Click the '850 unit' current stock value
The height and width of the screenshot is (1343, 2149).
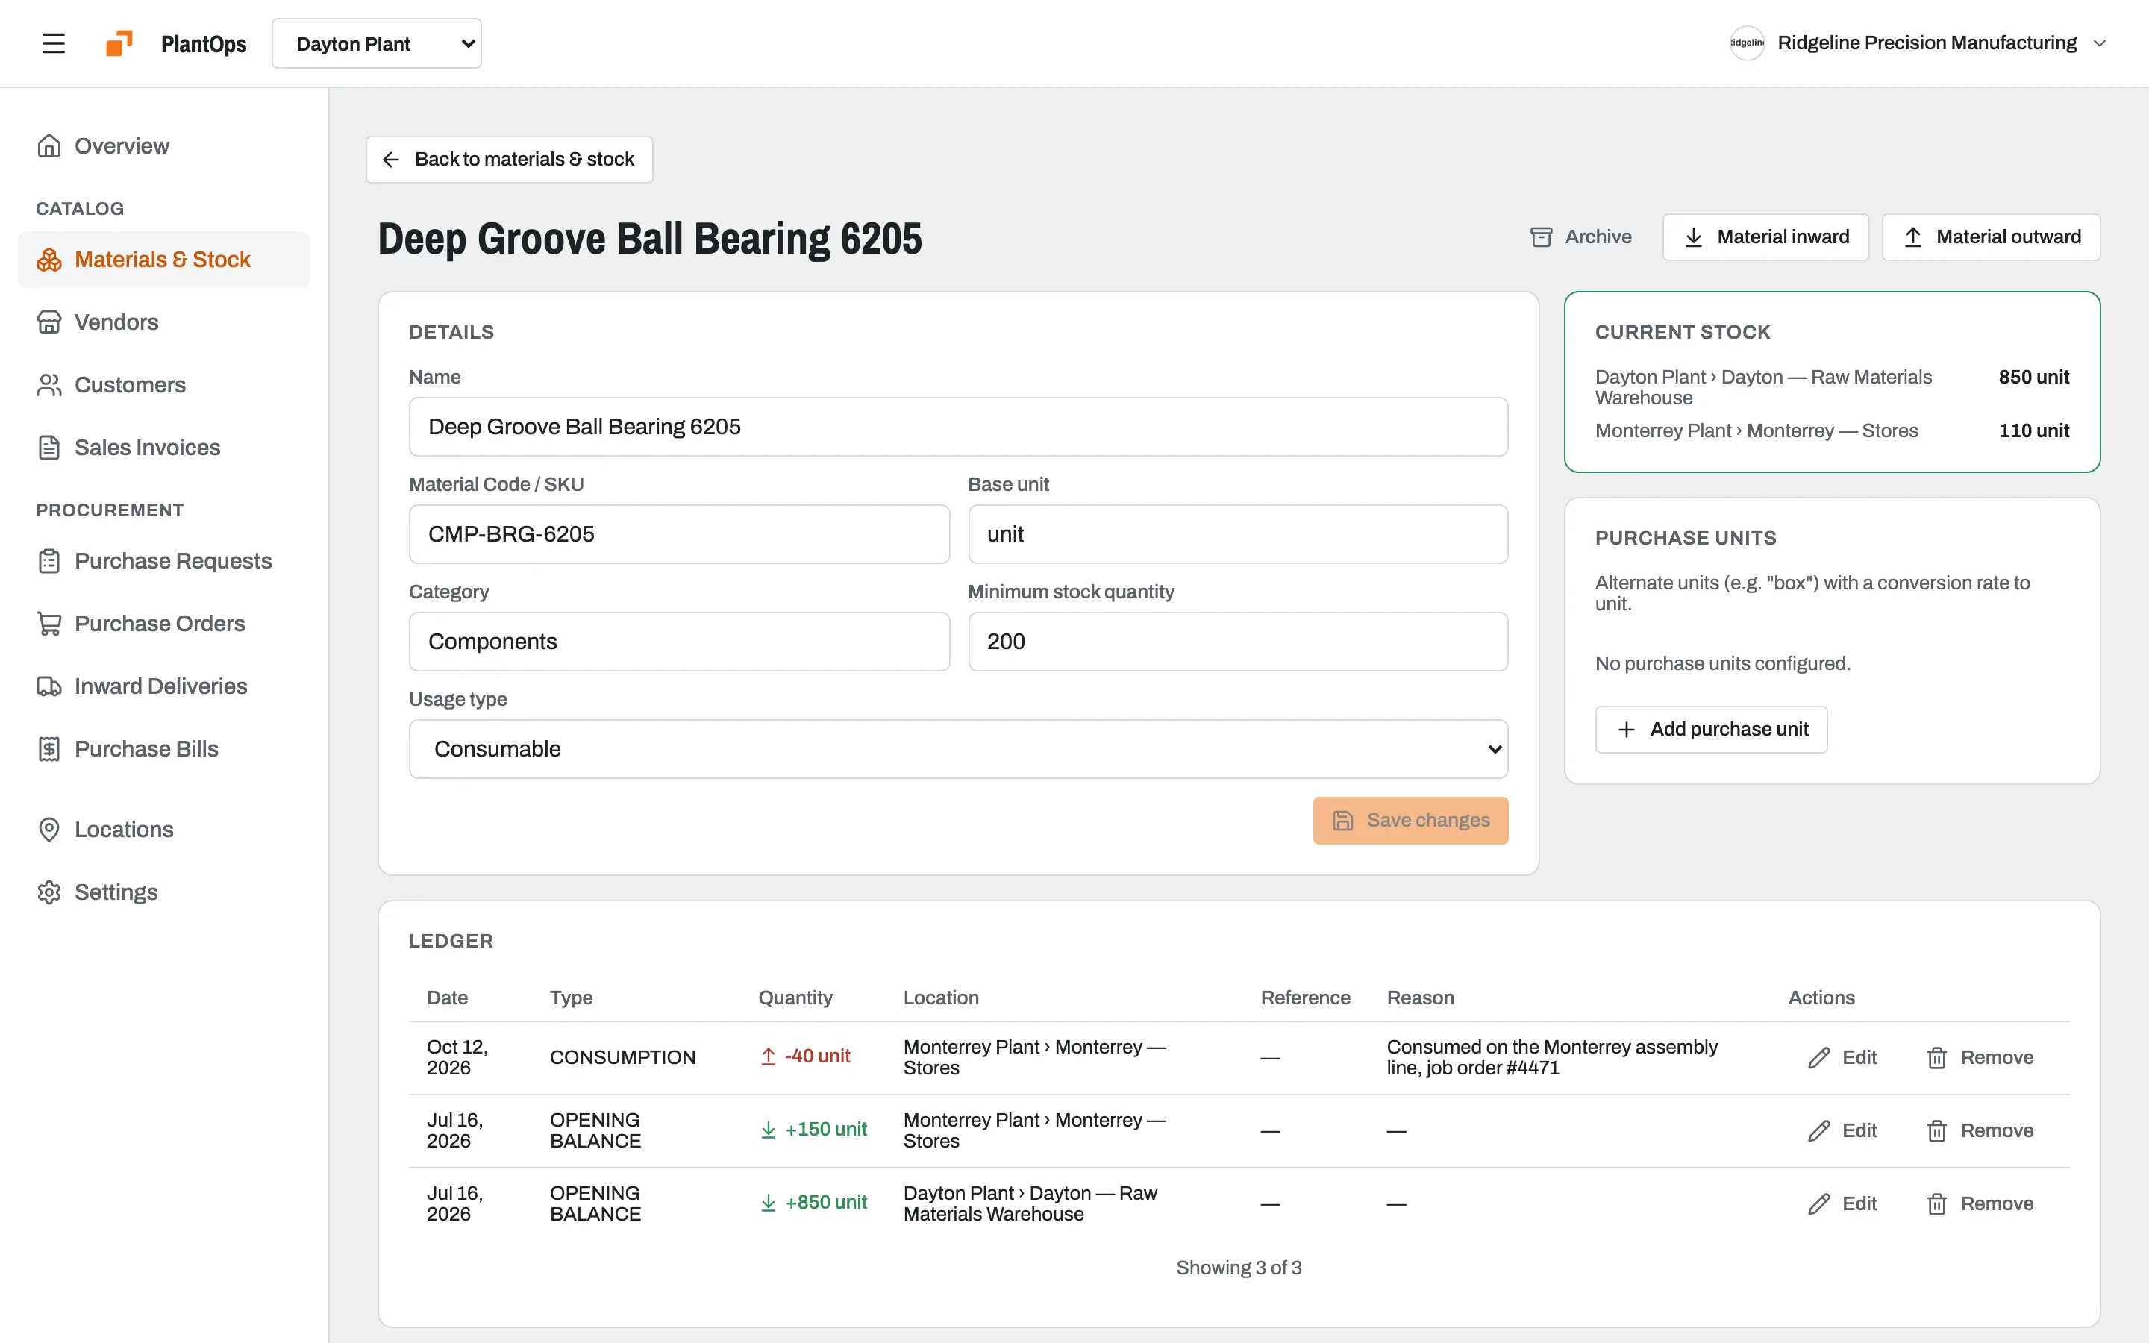tap(2033, 377)
